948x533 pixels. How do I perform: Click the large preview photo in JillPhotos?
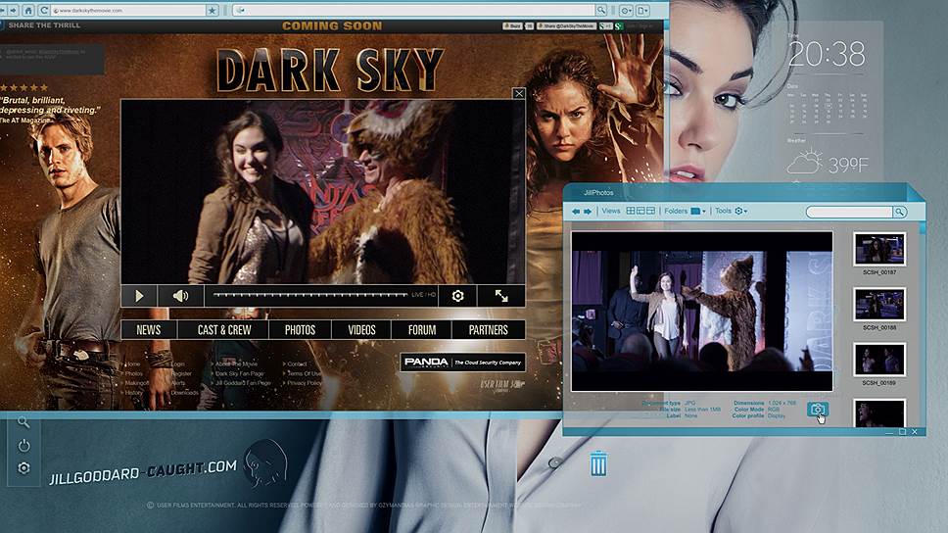coord(702,311)
